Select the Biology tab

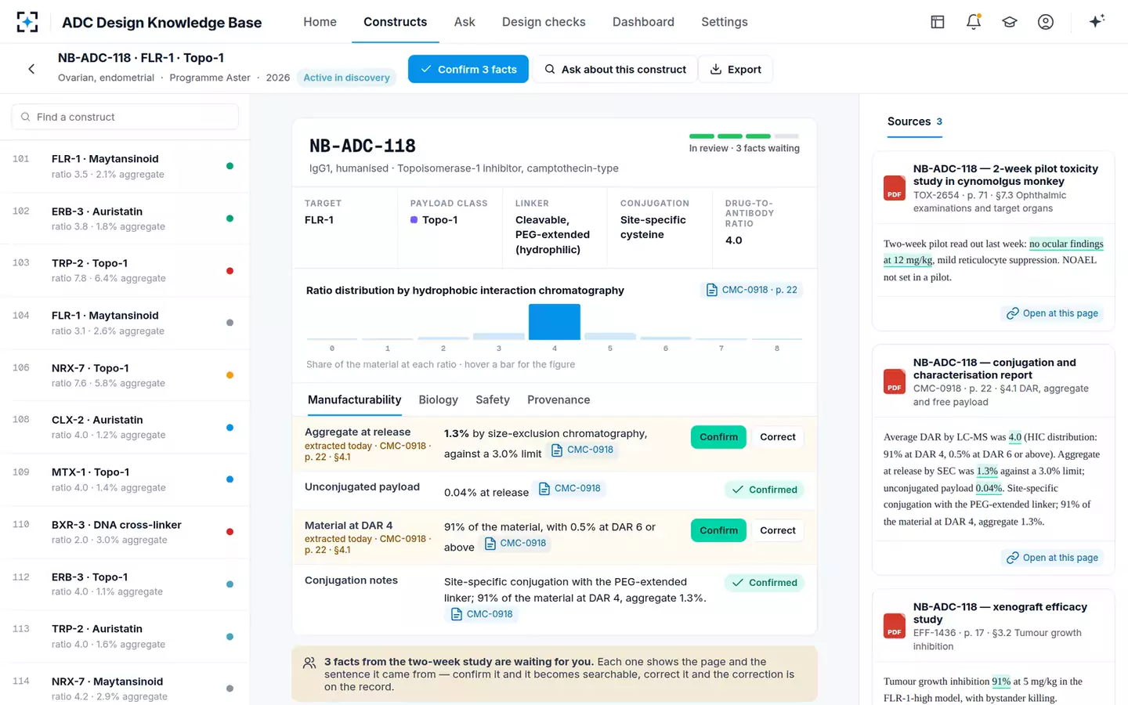coord(438,399)
